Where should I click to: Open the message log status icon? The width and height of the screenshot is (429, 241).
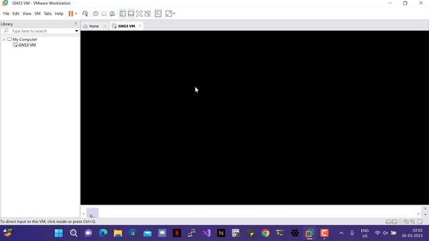click(x=420, y=222)
